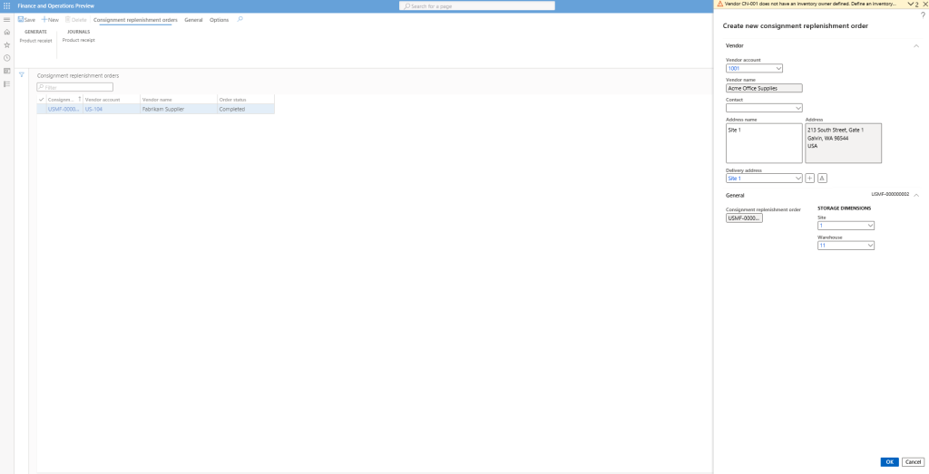Image resolution: width=929 pixels, height=474 pixels.
Task: Open Workspaces icon in the sidebar
Action: click(x=6, y=71)
